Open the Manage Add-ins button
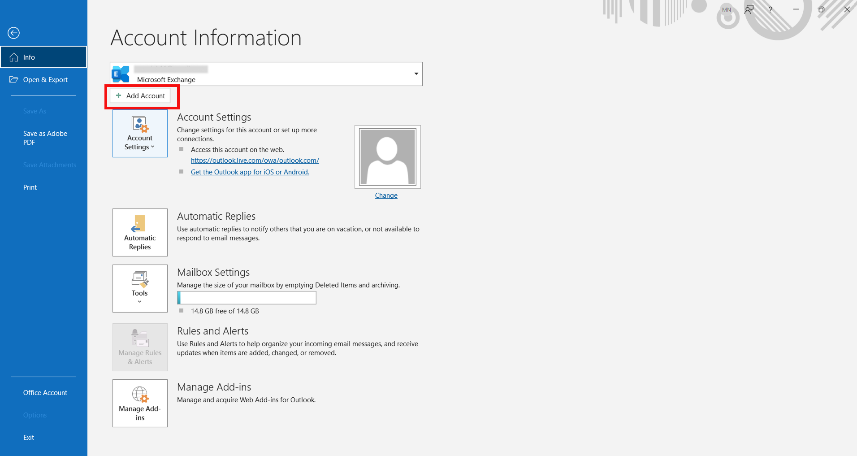The image size is (857, 456). coord(140,403)
